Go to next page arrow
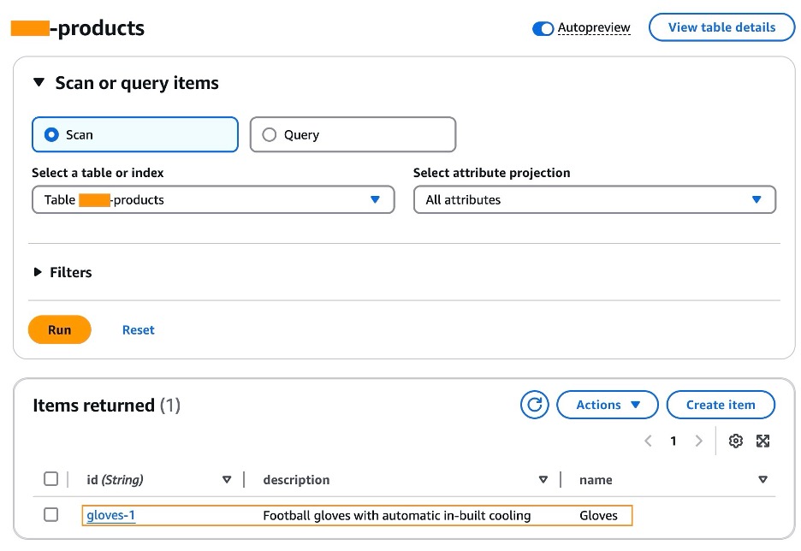Screen dimensions: 801x551 pyautogui.click(x=699, y=441)
